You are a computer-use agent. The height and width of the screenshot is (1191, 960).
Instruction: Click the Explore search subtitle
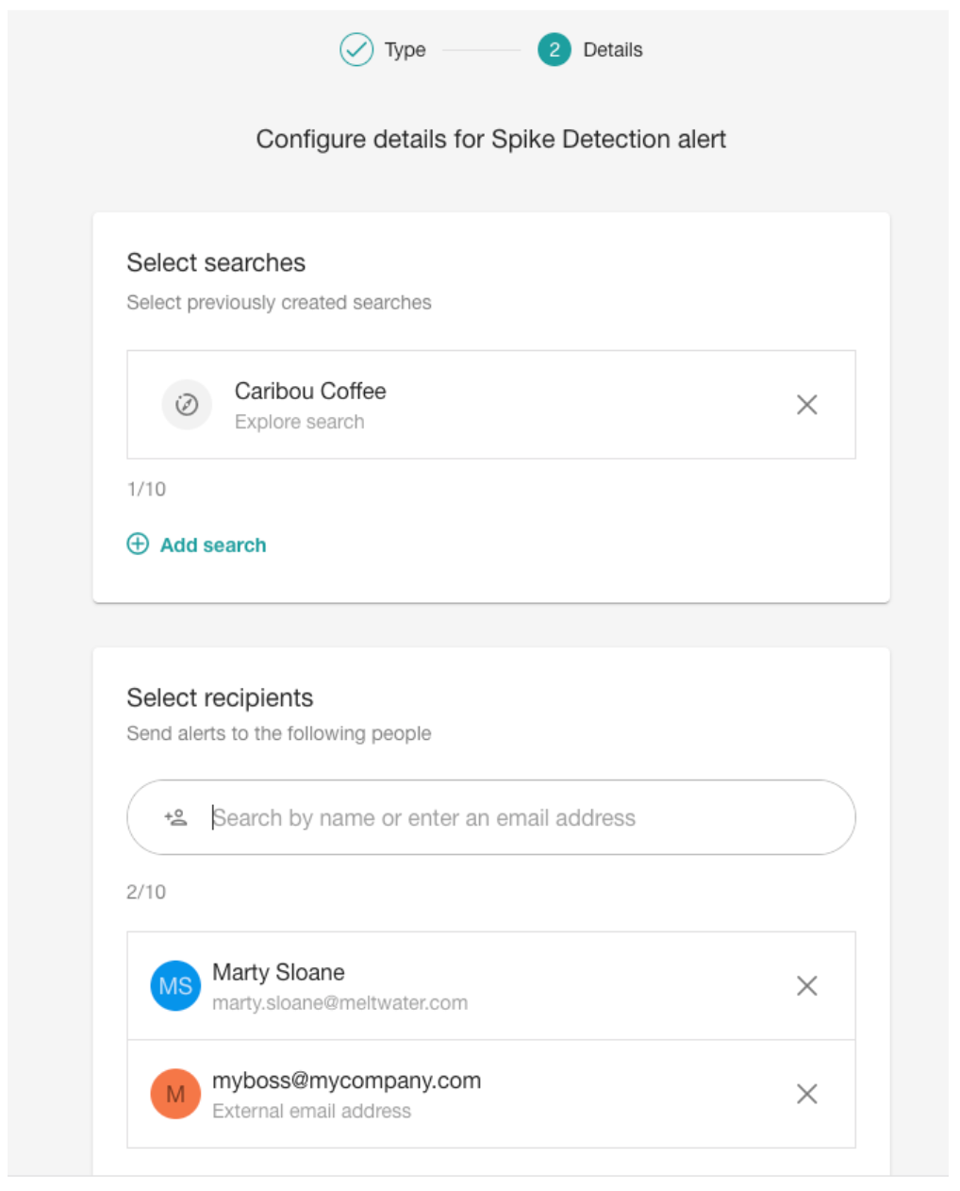[299, 422]
